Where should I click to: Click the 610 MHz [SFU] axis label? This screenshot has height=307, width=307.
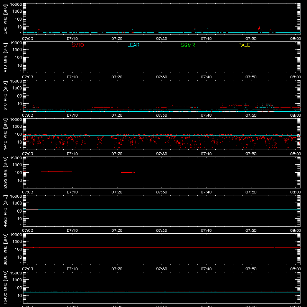(5, 96)
